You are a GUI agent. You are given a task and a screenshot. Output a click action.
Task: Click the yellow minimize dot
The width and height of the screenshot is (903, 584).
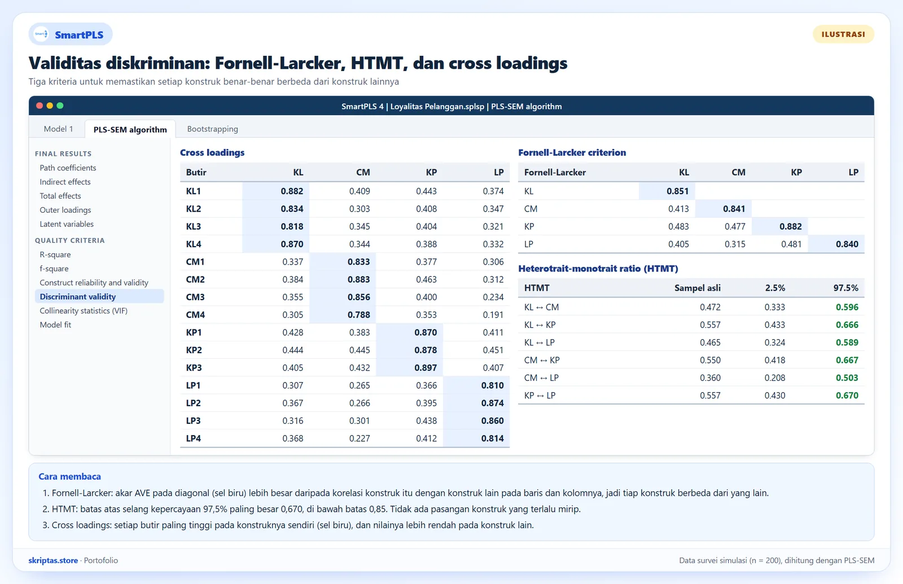pos(50,106)
